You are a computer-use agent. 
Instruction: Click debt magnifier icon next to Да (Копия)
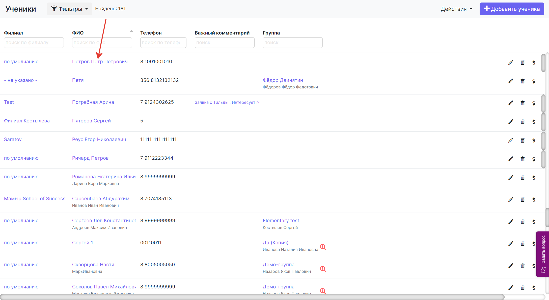(x=323, y=247)
